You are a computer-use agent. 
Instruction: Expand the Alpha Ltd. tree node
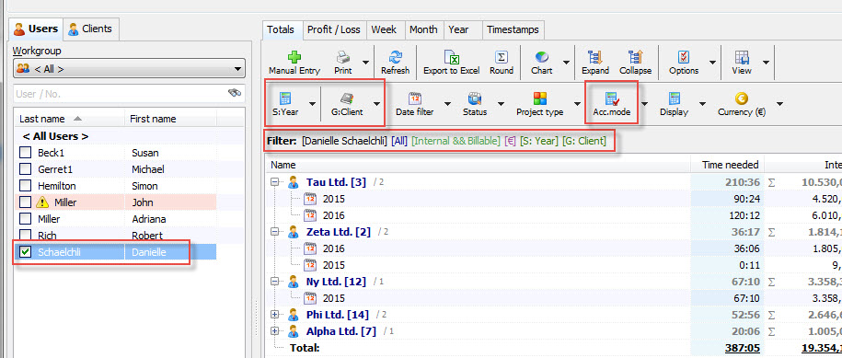point(275,331)
